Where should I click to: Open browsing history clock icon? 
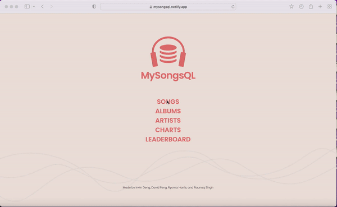[301, 6]
